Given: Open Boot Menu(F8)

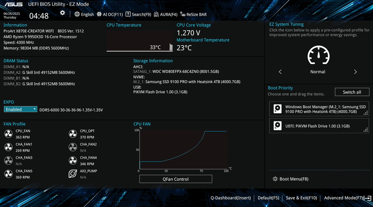Looking at the screenshot, I should click(291, 179).
